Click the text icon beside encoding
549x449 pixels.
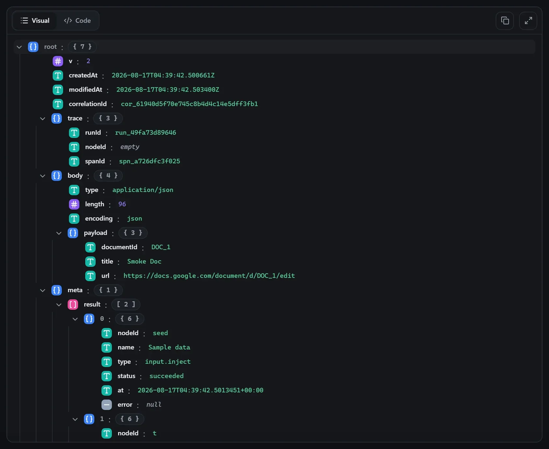coord(74,219)
